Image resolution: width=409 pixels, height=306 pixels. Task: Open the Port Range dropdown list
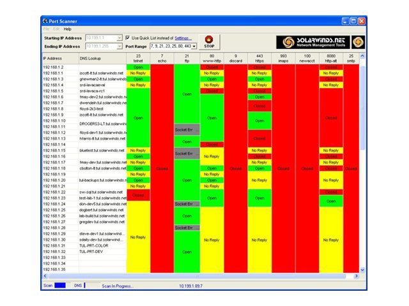pos(194,47)
